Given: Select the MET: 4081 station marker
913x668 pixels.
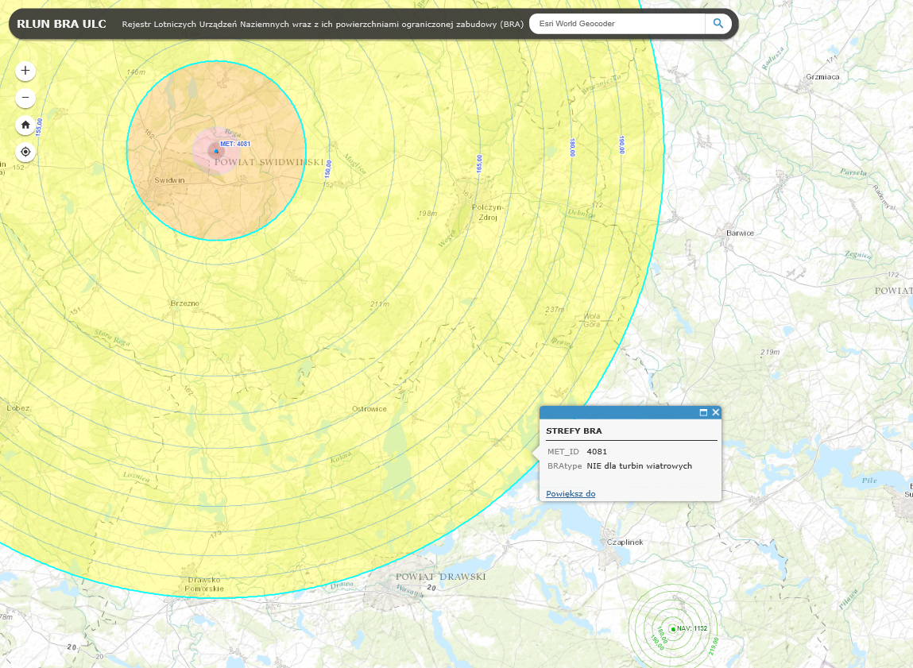Looking at the screenshot, I should pos(216,150).
